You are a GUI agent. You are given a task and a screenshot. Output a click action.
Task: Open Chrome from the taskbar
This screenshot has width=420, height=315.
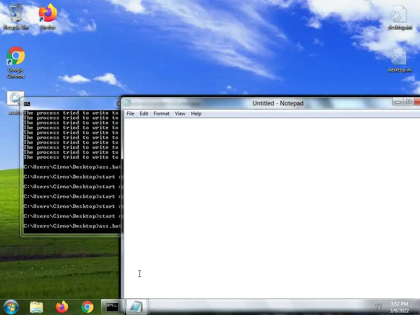(x=87, y=307)
